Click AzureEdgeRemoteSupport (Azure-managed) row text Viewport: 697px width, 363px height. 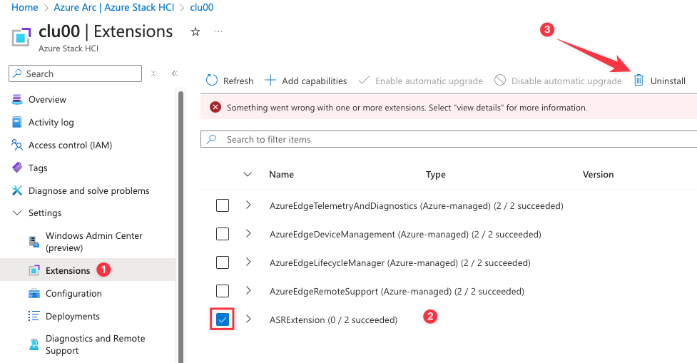click(397, 292)
